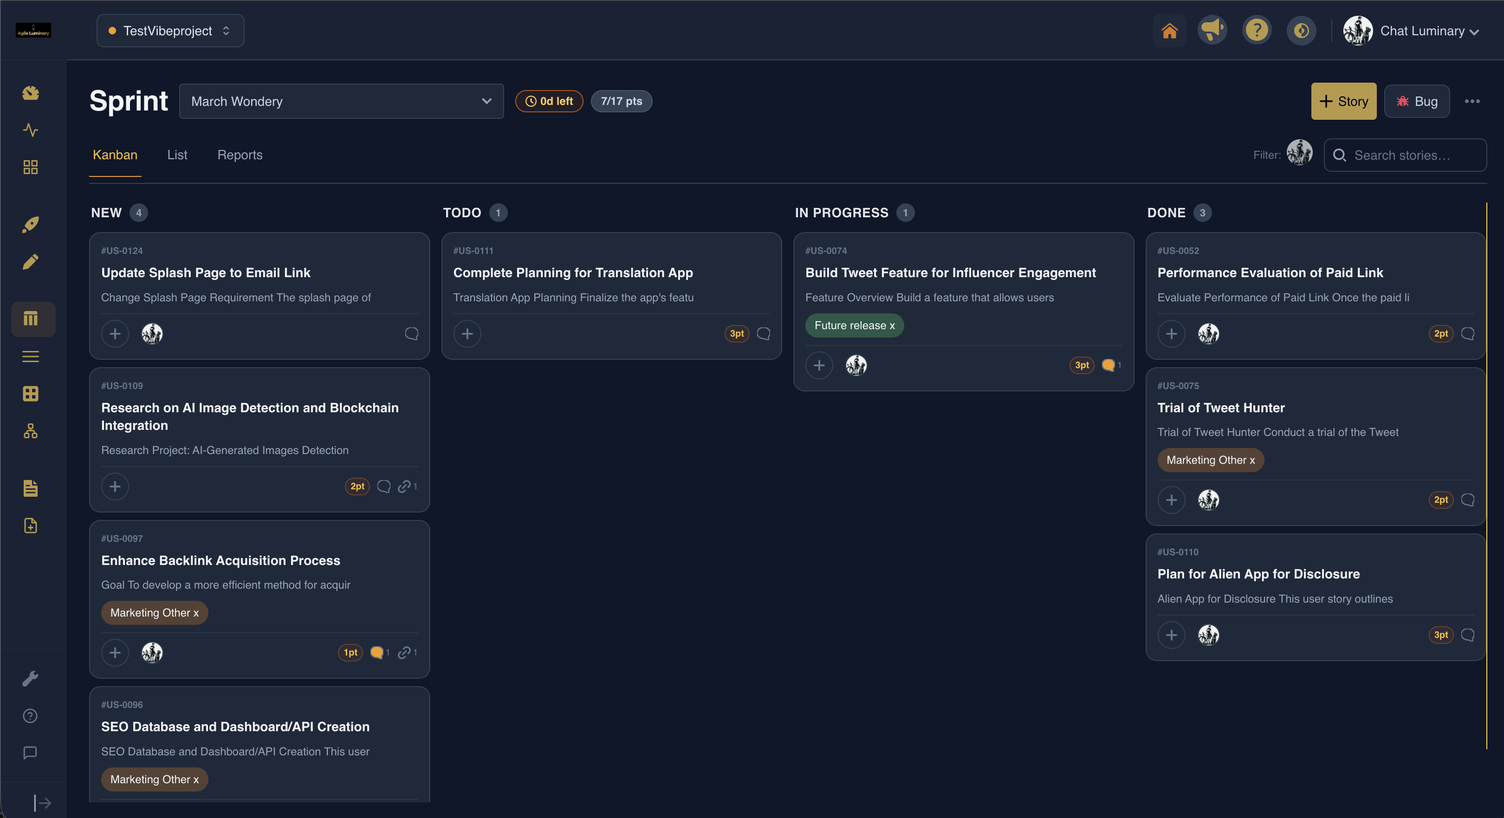
Task: Open the hierarchy tree icon in sidebar
Action: [30, 431]
